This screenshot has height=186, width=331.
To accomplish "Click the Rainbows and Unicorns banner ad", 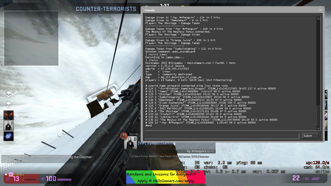I will (165, 177).
